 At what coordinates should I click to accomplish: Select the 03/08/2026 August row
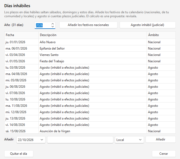pos(90,68)
